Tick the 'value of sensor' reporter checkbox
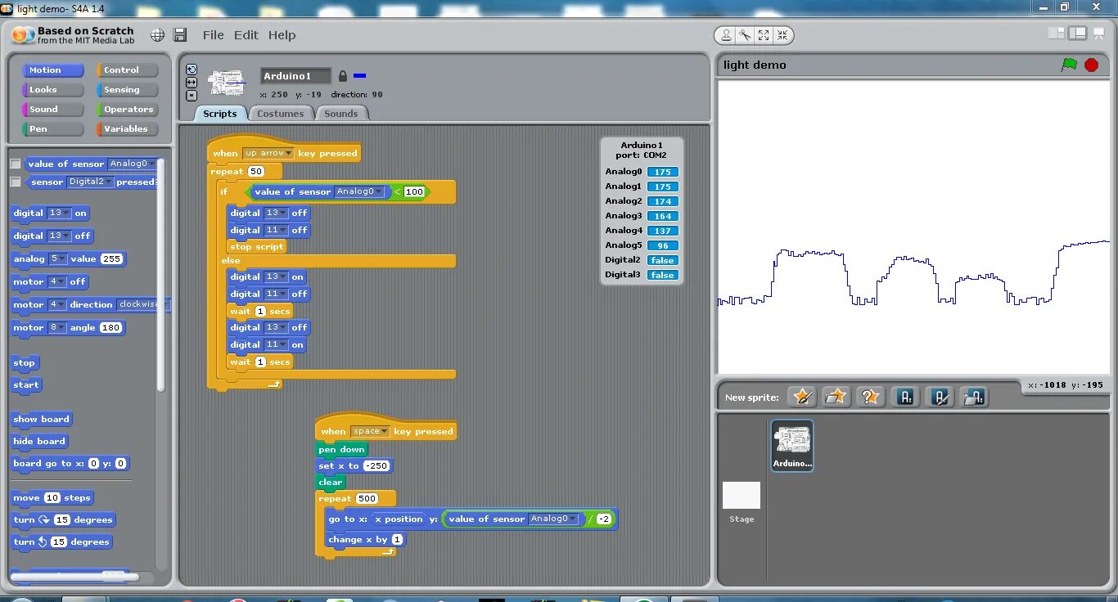Image resolution: width=1118 pixels, height=602 pixels. pos(16,164)
